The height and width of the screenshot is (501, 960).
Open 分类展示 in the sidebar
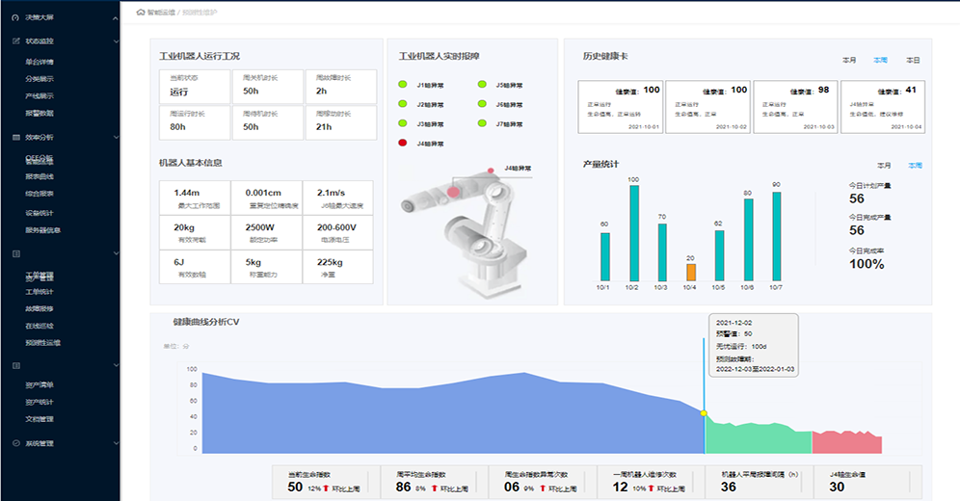coord(40,79)
